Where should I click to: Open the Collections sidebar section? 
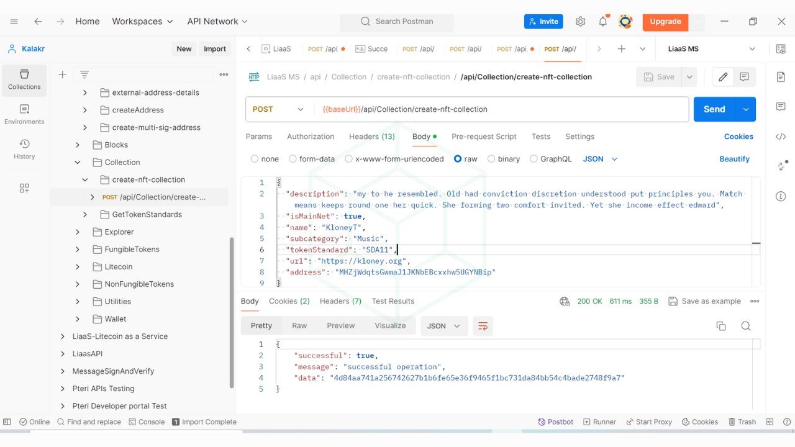pyautogui.click(x=24, y=80)
